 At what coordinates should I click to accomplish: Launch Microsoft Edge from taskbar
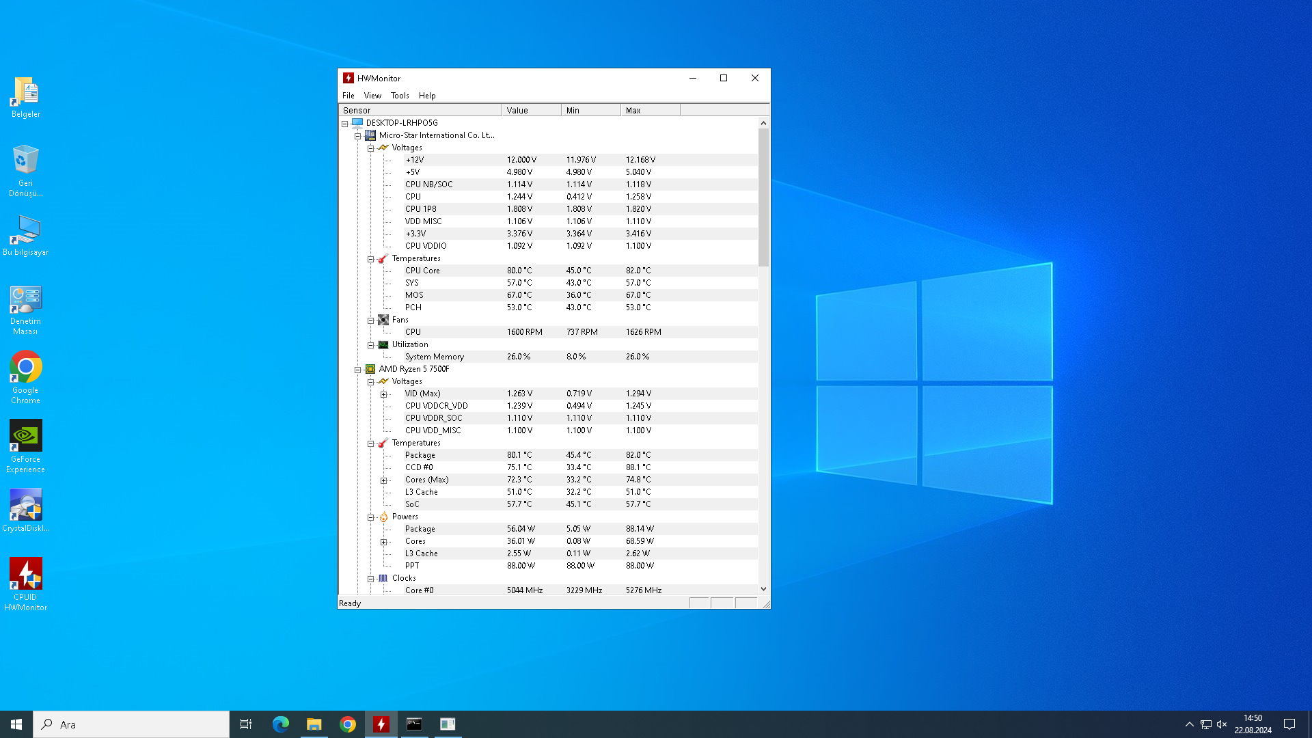280,724
